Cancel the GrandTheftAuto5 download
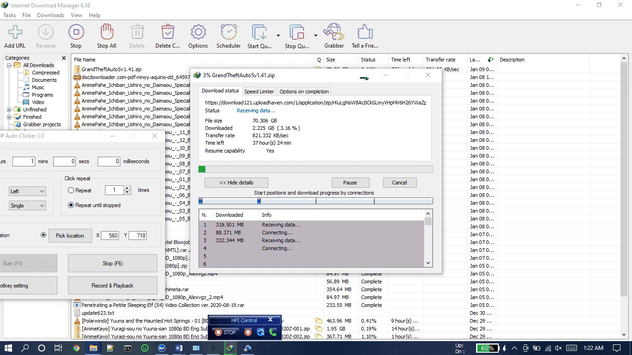 tap(400, 183)
